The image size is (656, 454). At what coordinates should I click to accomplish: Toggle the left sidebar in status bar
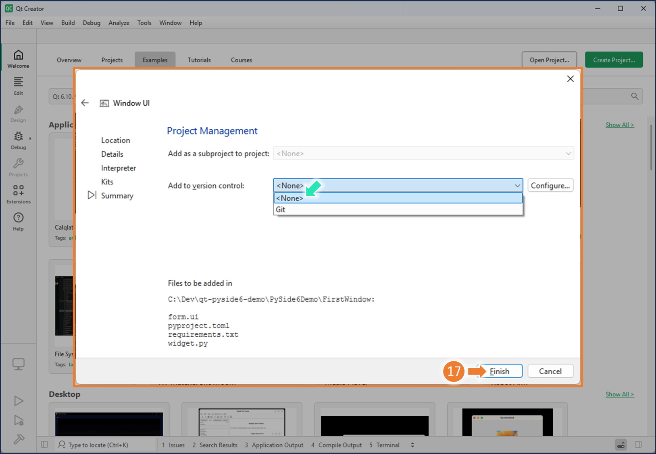[x=45, y=445]
